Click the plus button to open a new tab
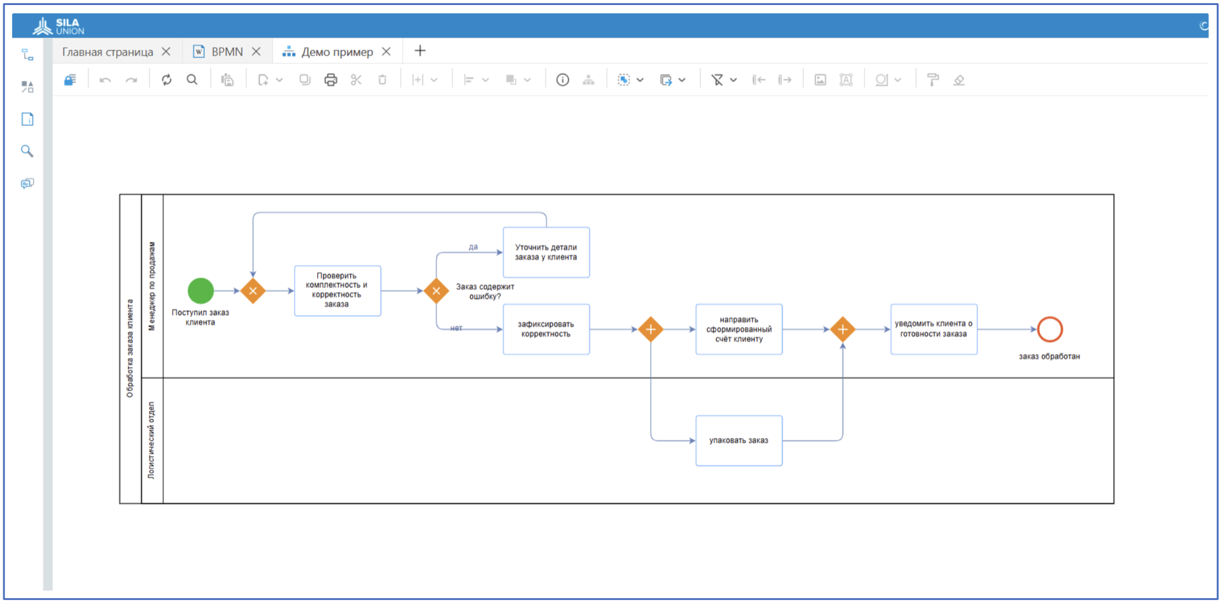Image resolution: width=1223 pixels, height=605 pixels. pos(420,50)
